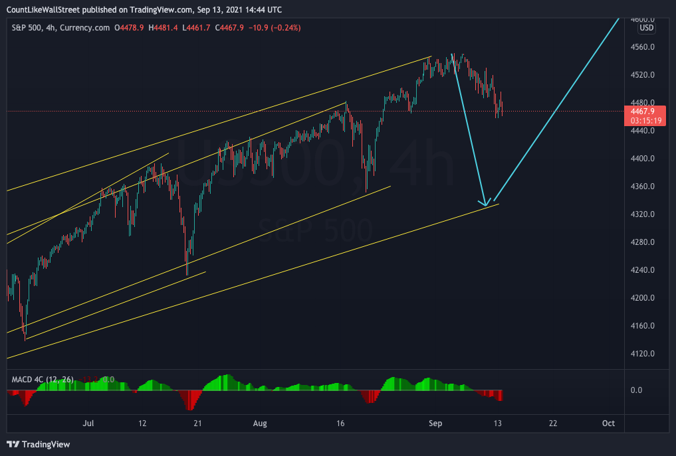
Task: Click the open value O4478.9
Action: pyautogui.click(x=129, y=28)
